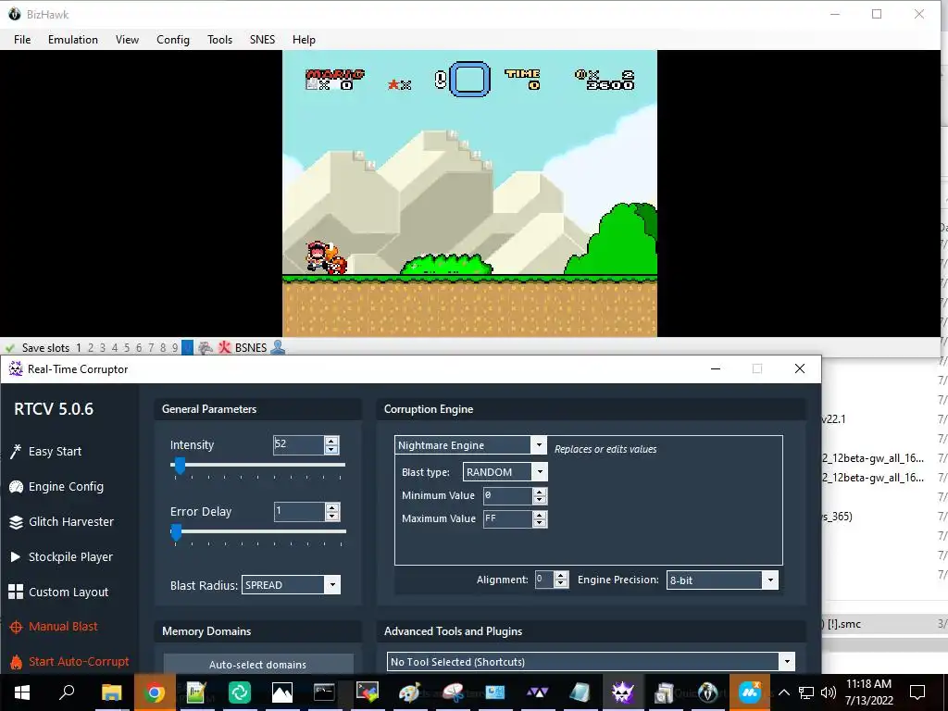Click the Auto-select domains button
Screen dimensions: 948x711
(258, 664)
